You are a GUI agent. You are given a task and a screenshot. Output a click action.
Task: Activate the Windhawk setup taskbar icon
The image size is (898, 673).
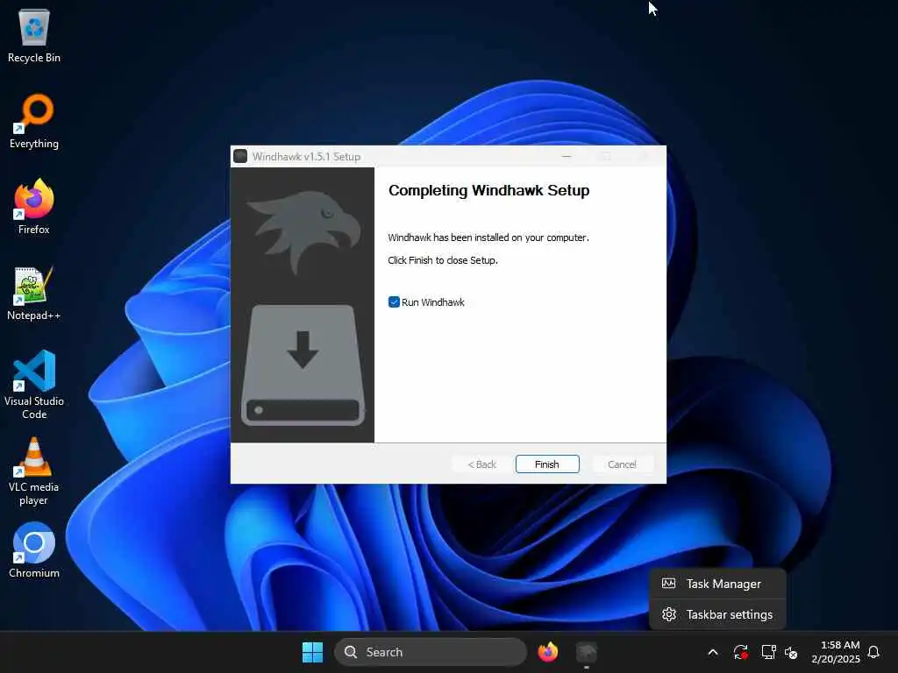click(x=586, y=652)
